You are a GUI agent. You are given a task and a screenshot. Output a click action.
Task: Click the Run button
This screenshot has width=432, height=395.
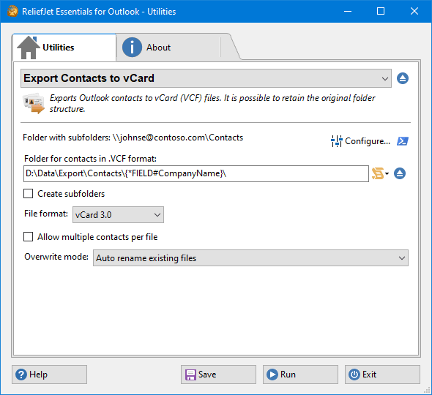coord(300,375)
